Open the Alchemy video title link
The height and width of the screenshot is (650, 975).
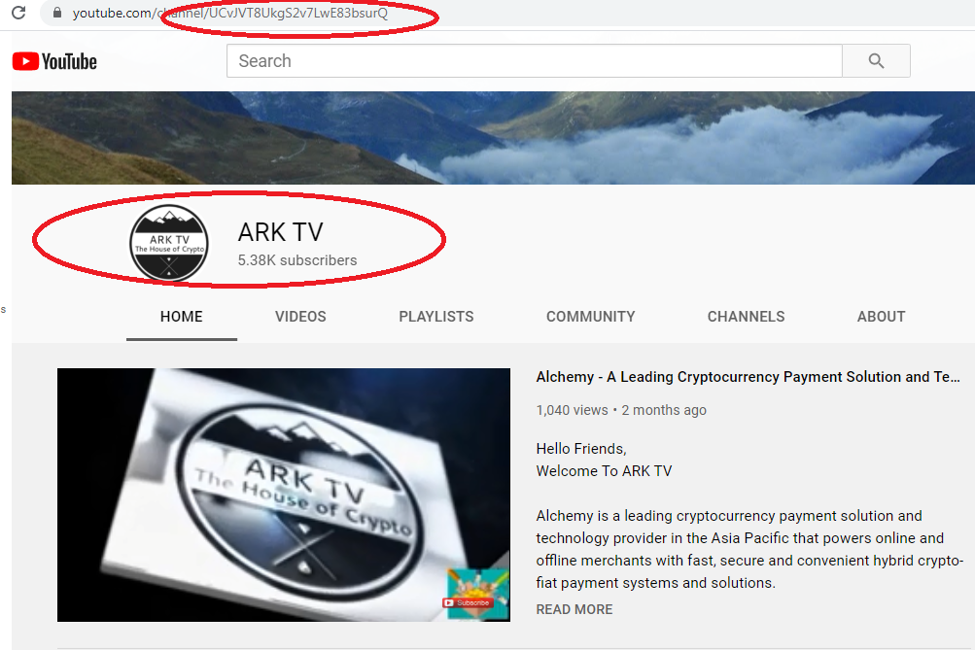pyautogui.click(x=749, y=377)
